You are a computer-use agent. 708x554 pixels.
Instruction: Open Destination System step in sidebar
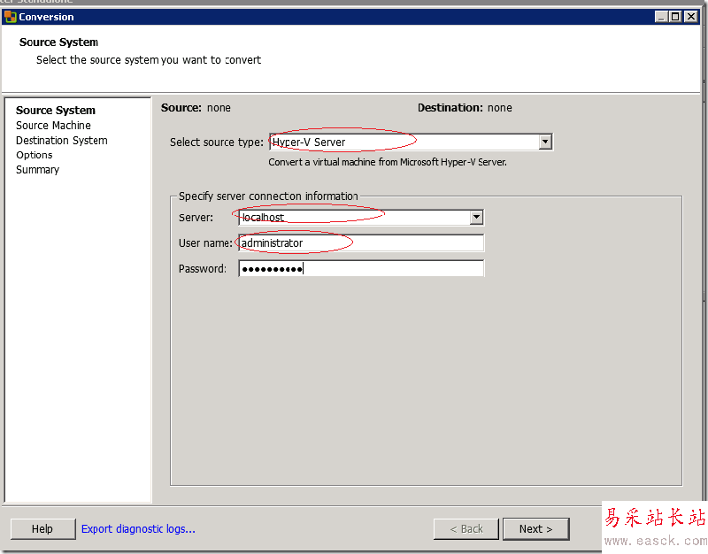[62, 141]
